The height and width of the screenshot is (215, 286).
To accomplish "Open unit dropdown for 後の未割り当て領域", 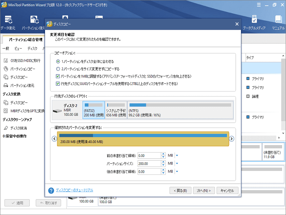I will tap(177, 172).
